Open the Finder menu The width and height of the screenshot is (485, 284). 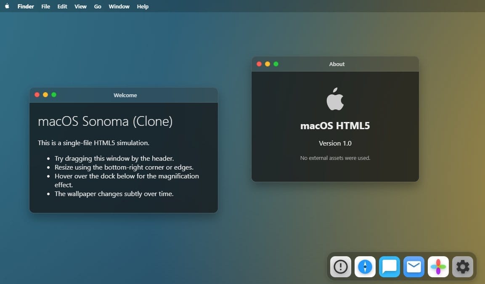(26, 6)
